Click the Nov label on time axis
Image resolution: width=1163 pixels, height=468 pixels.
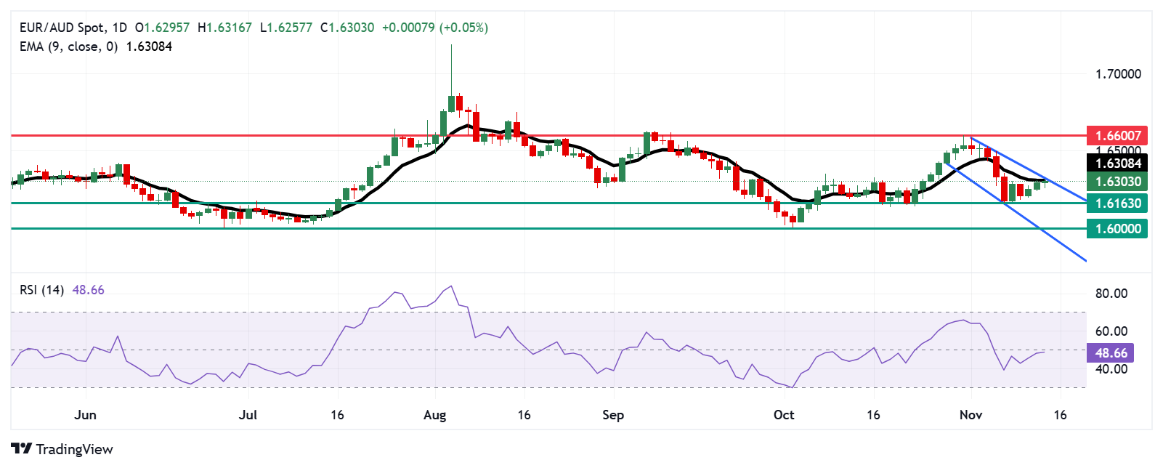pyautogui.click(x=970, y=415)
